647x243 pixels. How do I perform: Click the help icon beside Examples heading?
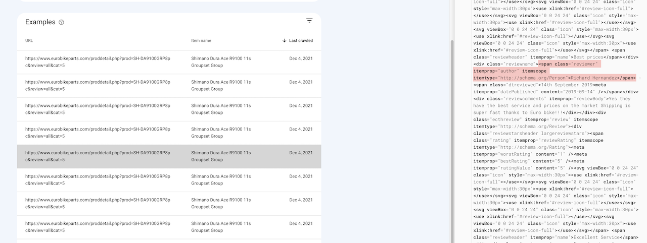pos(61,22)
